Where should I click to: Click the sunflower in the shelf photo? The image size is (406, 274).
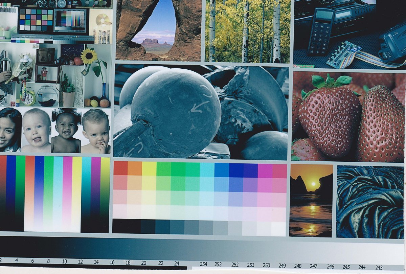(x=89, y=57)
